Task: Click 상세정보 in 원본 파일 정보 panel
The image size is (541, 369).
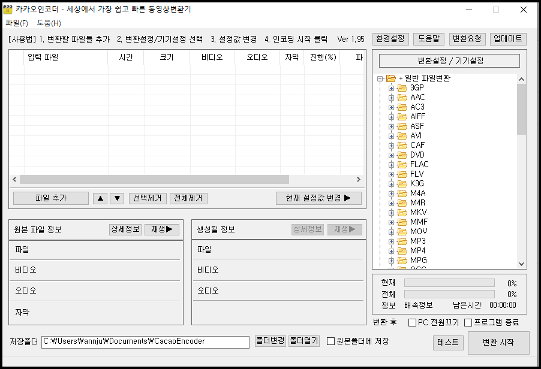Action: click(x=125, y=229)
